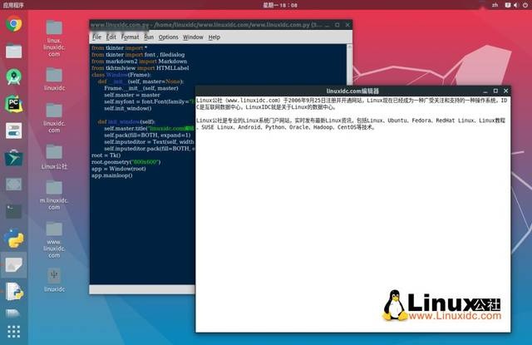Open the Format menu in IDLE
The height and width of the screenshot is (345, 532).
point(130,37)
